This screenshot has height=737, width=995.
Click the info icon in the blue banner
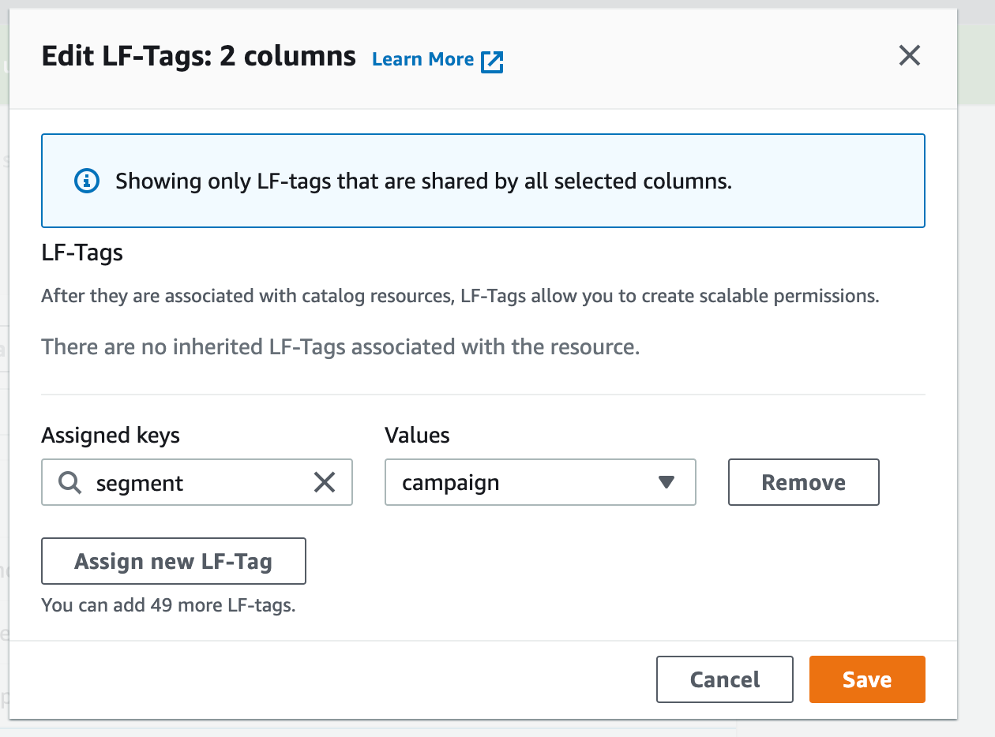[x=86, y=181]
